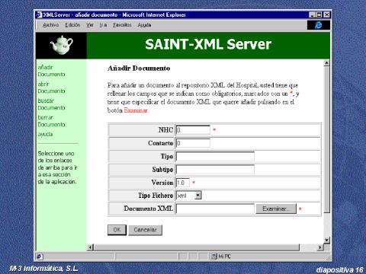Click the NHC field label
This screenshot has width=366, height=274.
coord(165,130)
